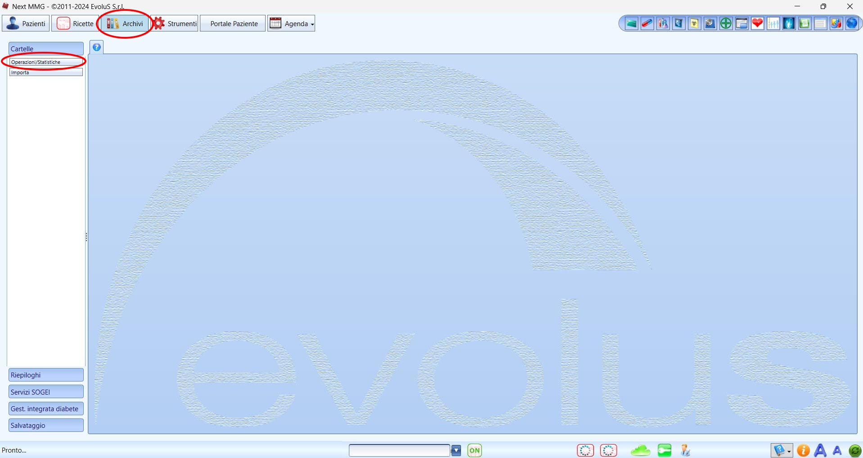Click the orange info icon
Screen dimensions: 863x458
803,450
